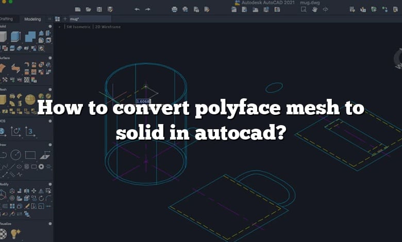
Task: Click the New drawing icon in toolbar
Action: click(x=78, y=9)
